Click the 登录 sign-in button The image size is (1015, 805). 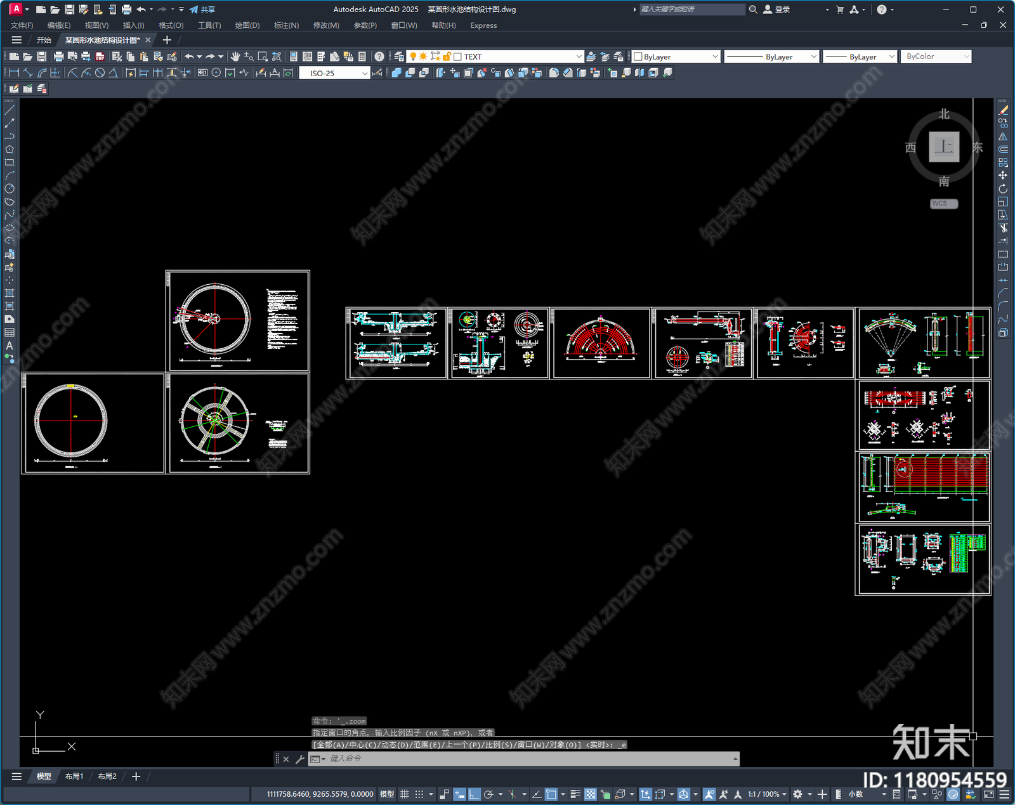777,10
